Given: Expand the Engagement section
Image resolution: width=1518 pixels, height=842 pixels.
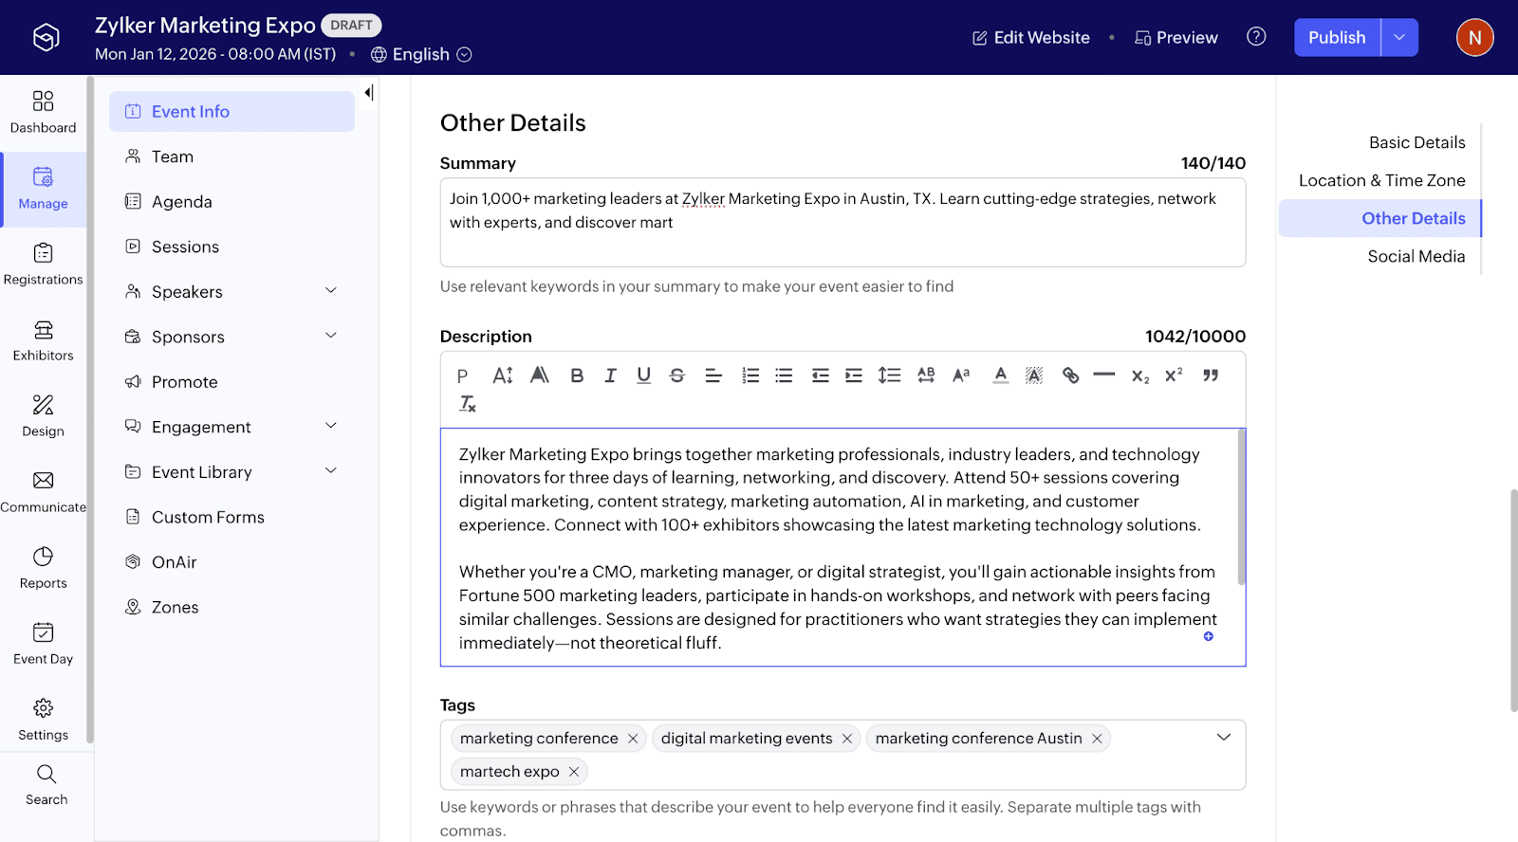Looking at the screenshot, I should (x=330, y=426).
